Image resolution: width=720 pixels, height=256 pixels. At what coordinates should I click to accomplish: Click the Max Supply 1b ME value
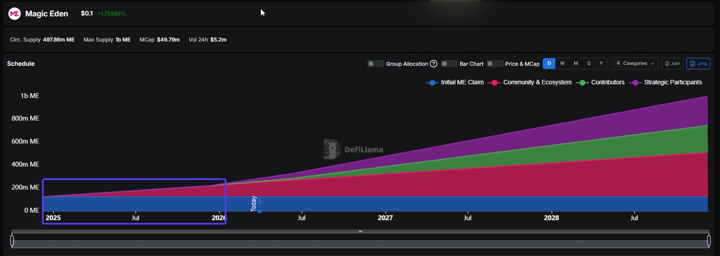123,40
